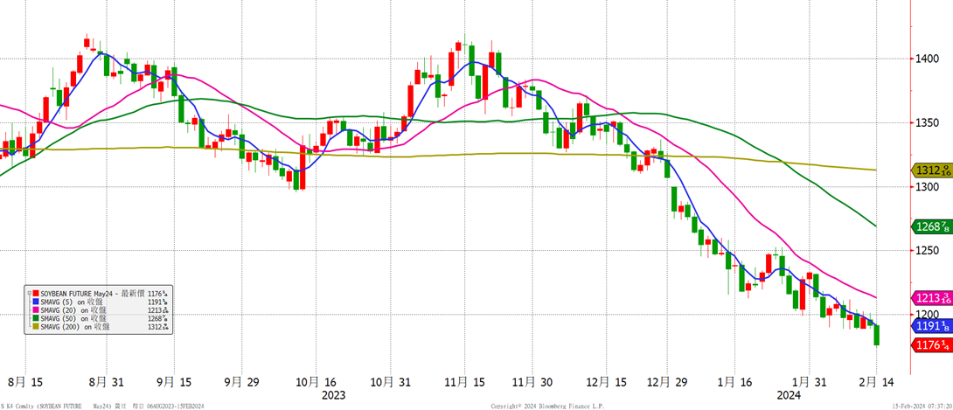This screenshot has width=953, height=410.
Task: Click the 1176 value in the legend box
Action: tap(157, 294)
